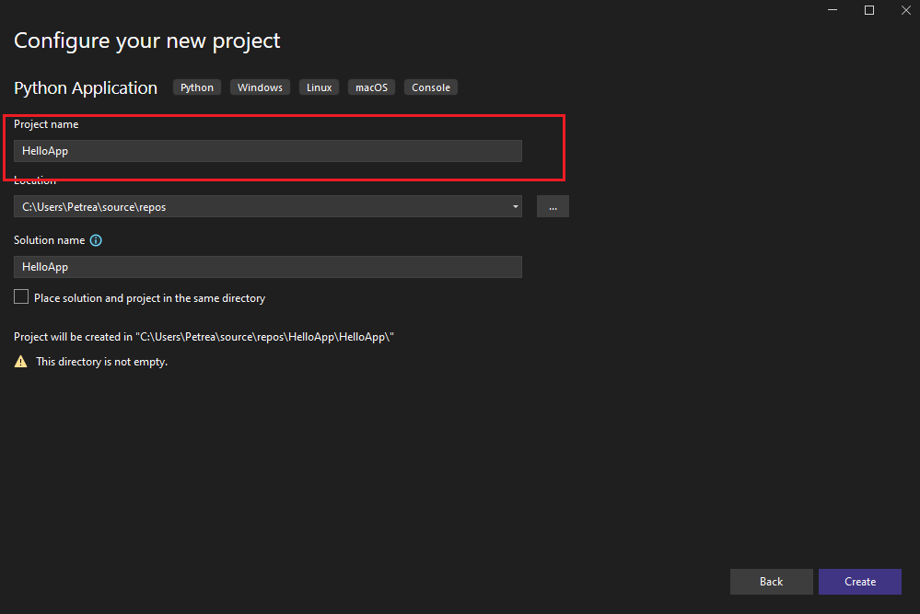
Task: Click the Console tag
Action: coord(431,87)
